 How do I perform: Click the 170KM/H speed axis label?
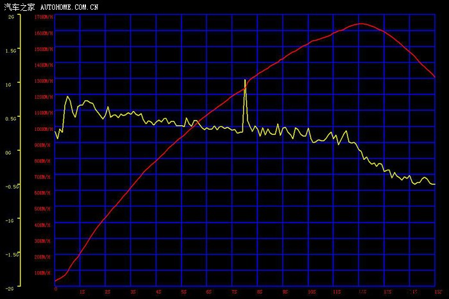tap(44, 17)
